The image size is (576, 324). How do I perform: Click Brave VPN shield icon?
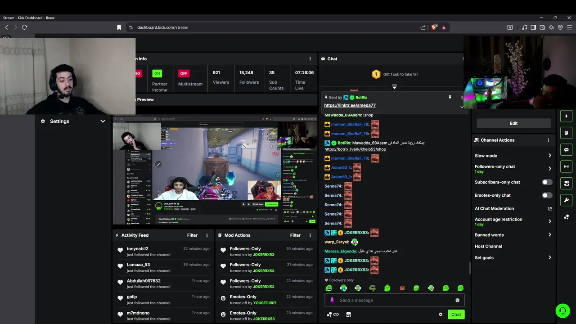click(560, 27)
